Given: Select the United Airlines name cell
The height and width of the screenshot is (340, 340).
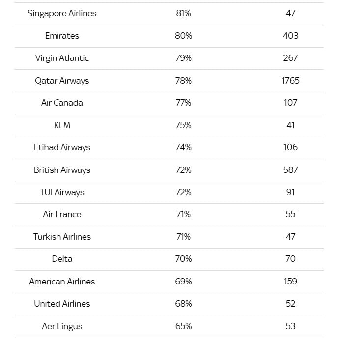Looking at the screenshot, I should [x=62, y=304].
